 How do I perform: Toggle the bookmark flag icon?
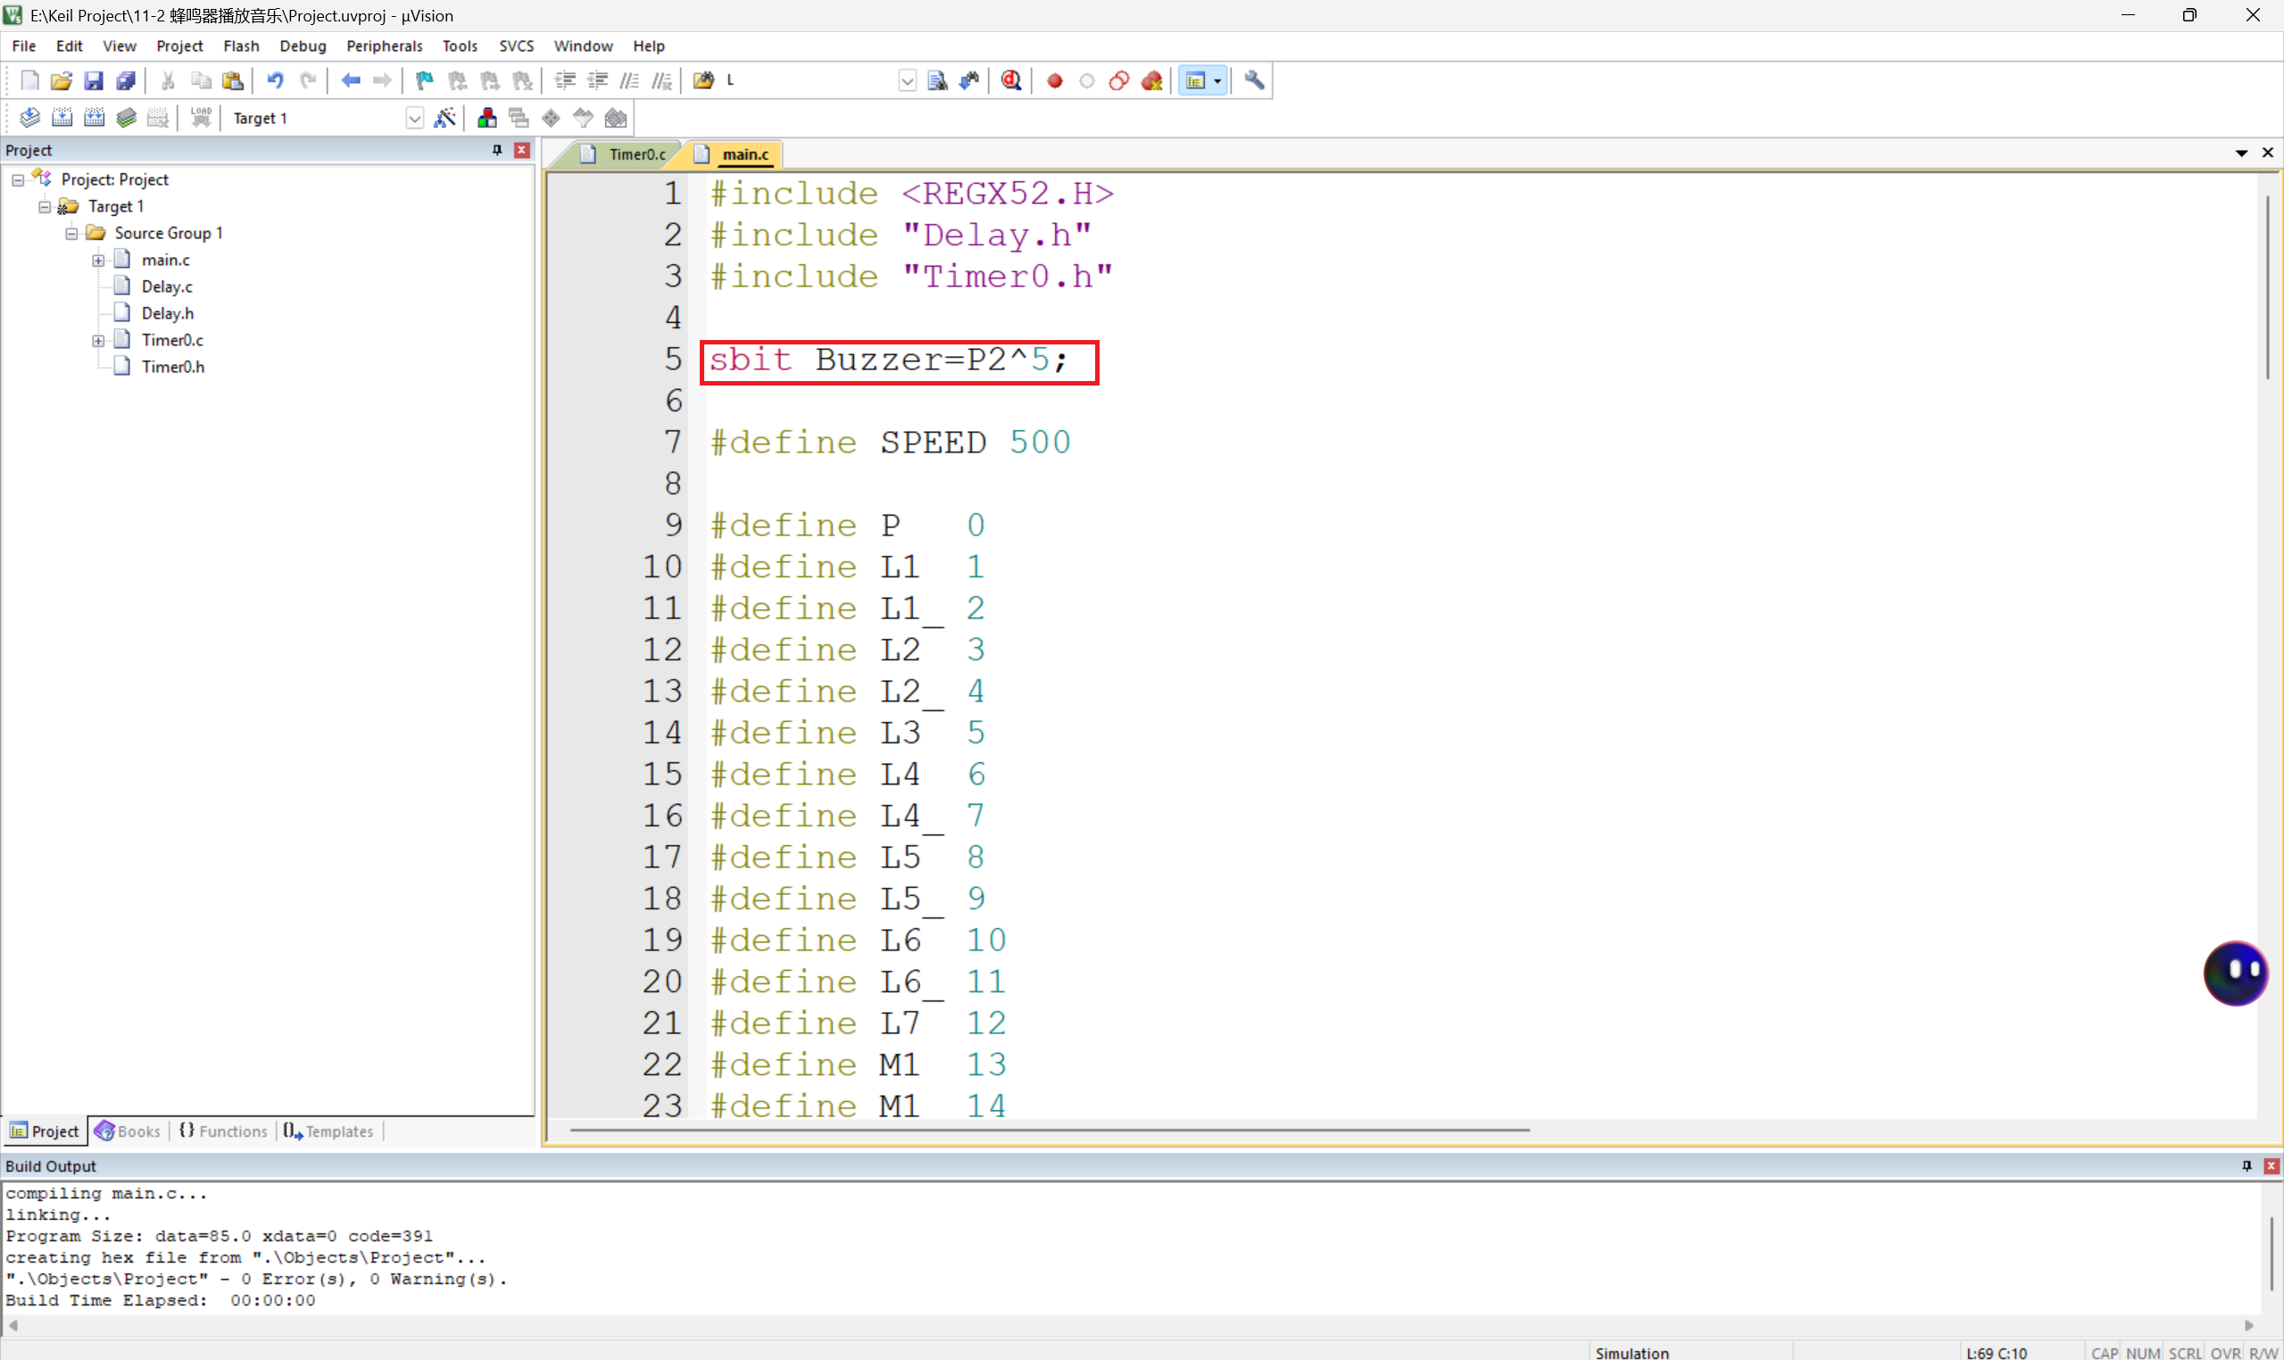click(x=423, y=80)
